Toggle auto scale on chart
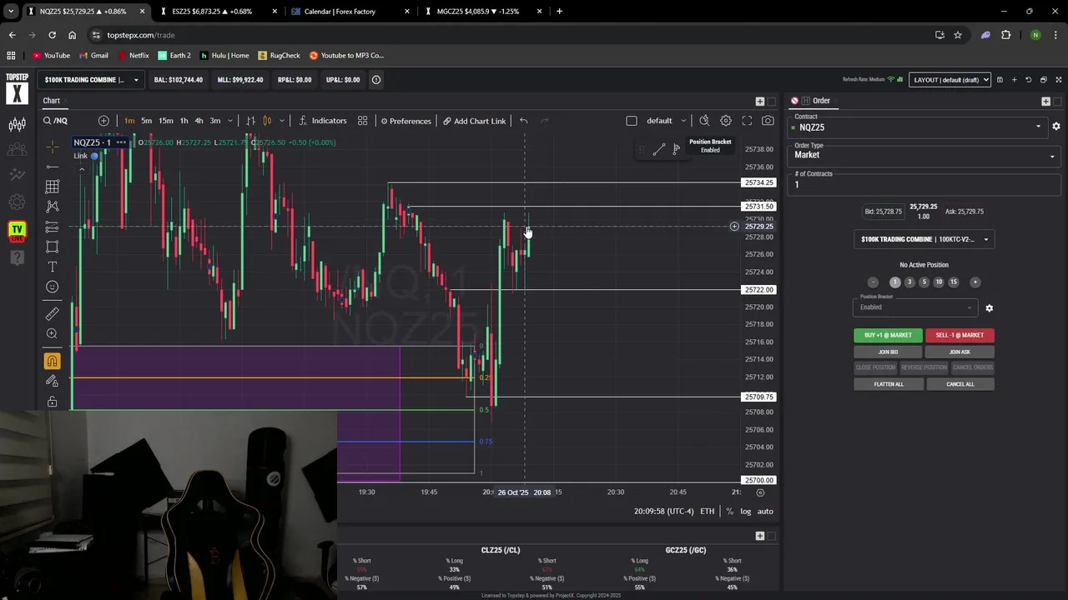The width and height of the screenshot is (1068, 600). tap(765, 511)
